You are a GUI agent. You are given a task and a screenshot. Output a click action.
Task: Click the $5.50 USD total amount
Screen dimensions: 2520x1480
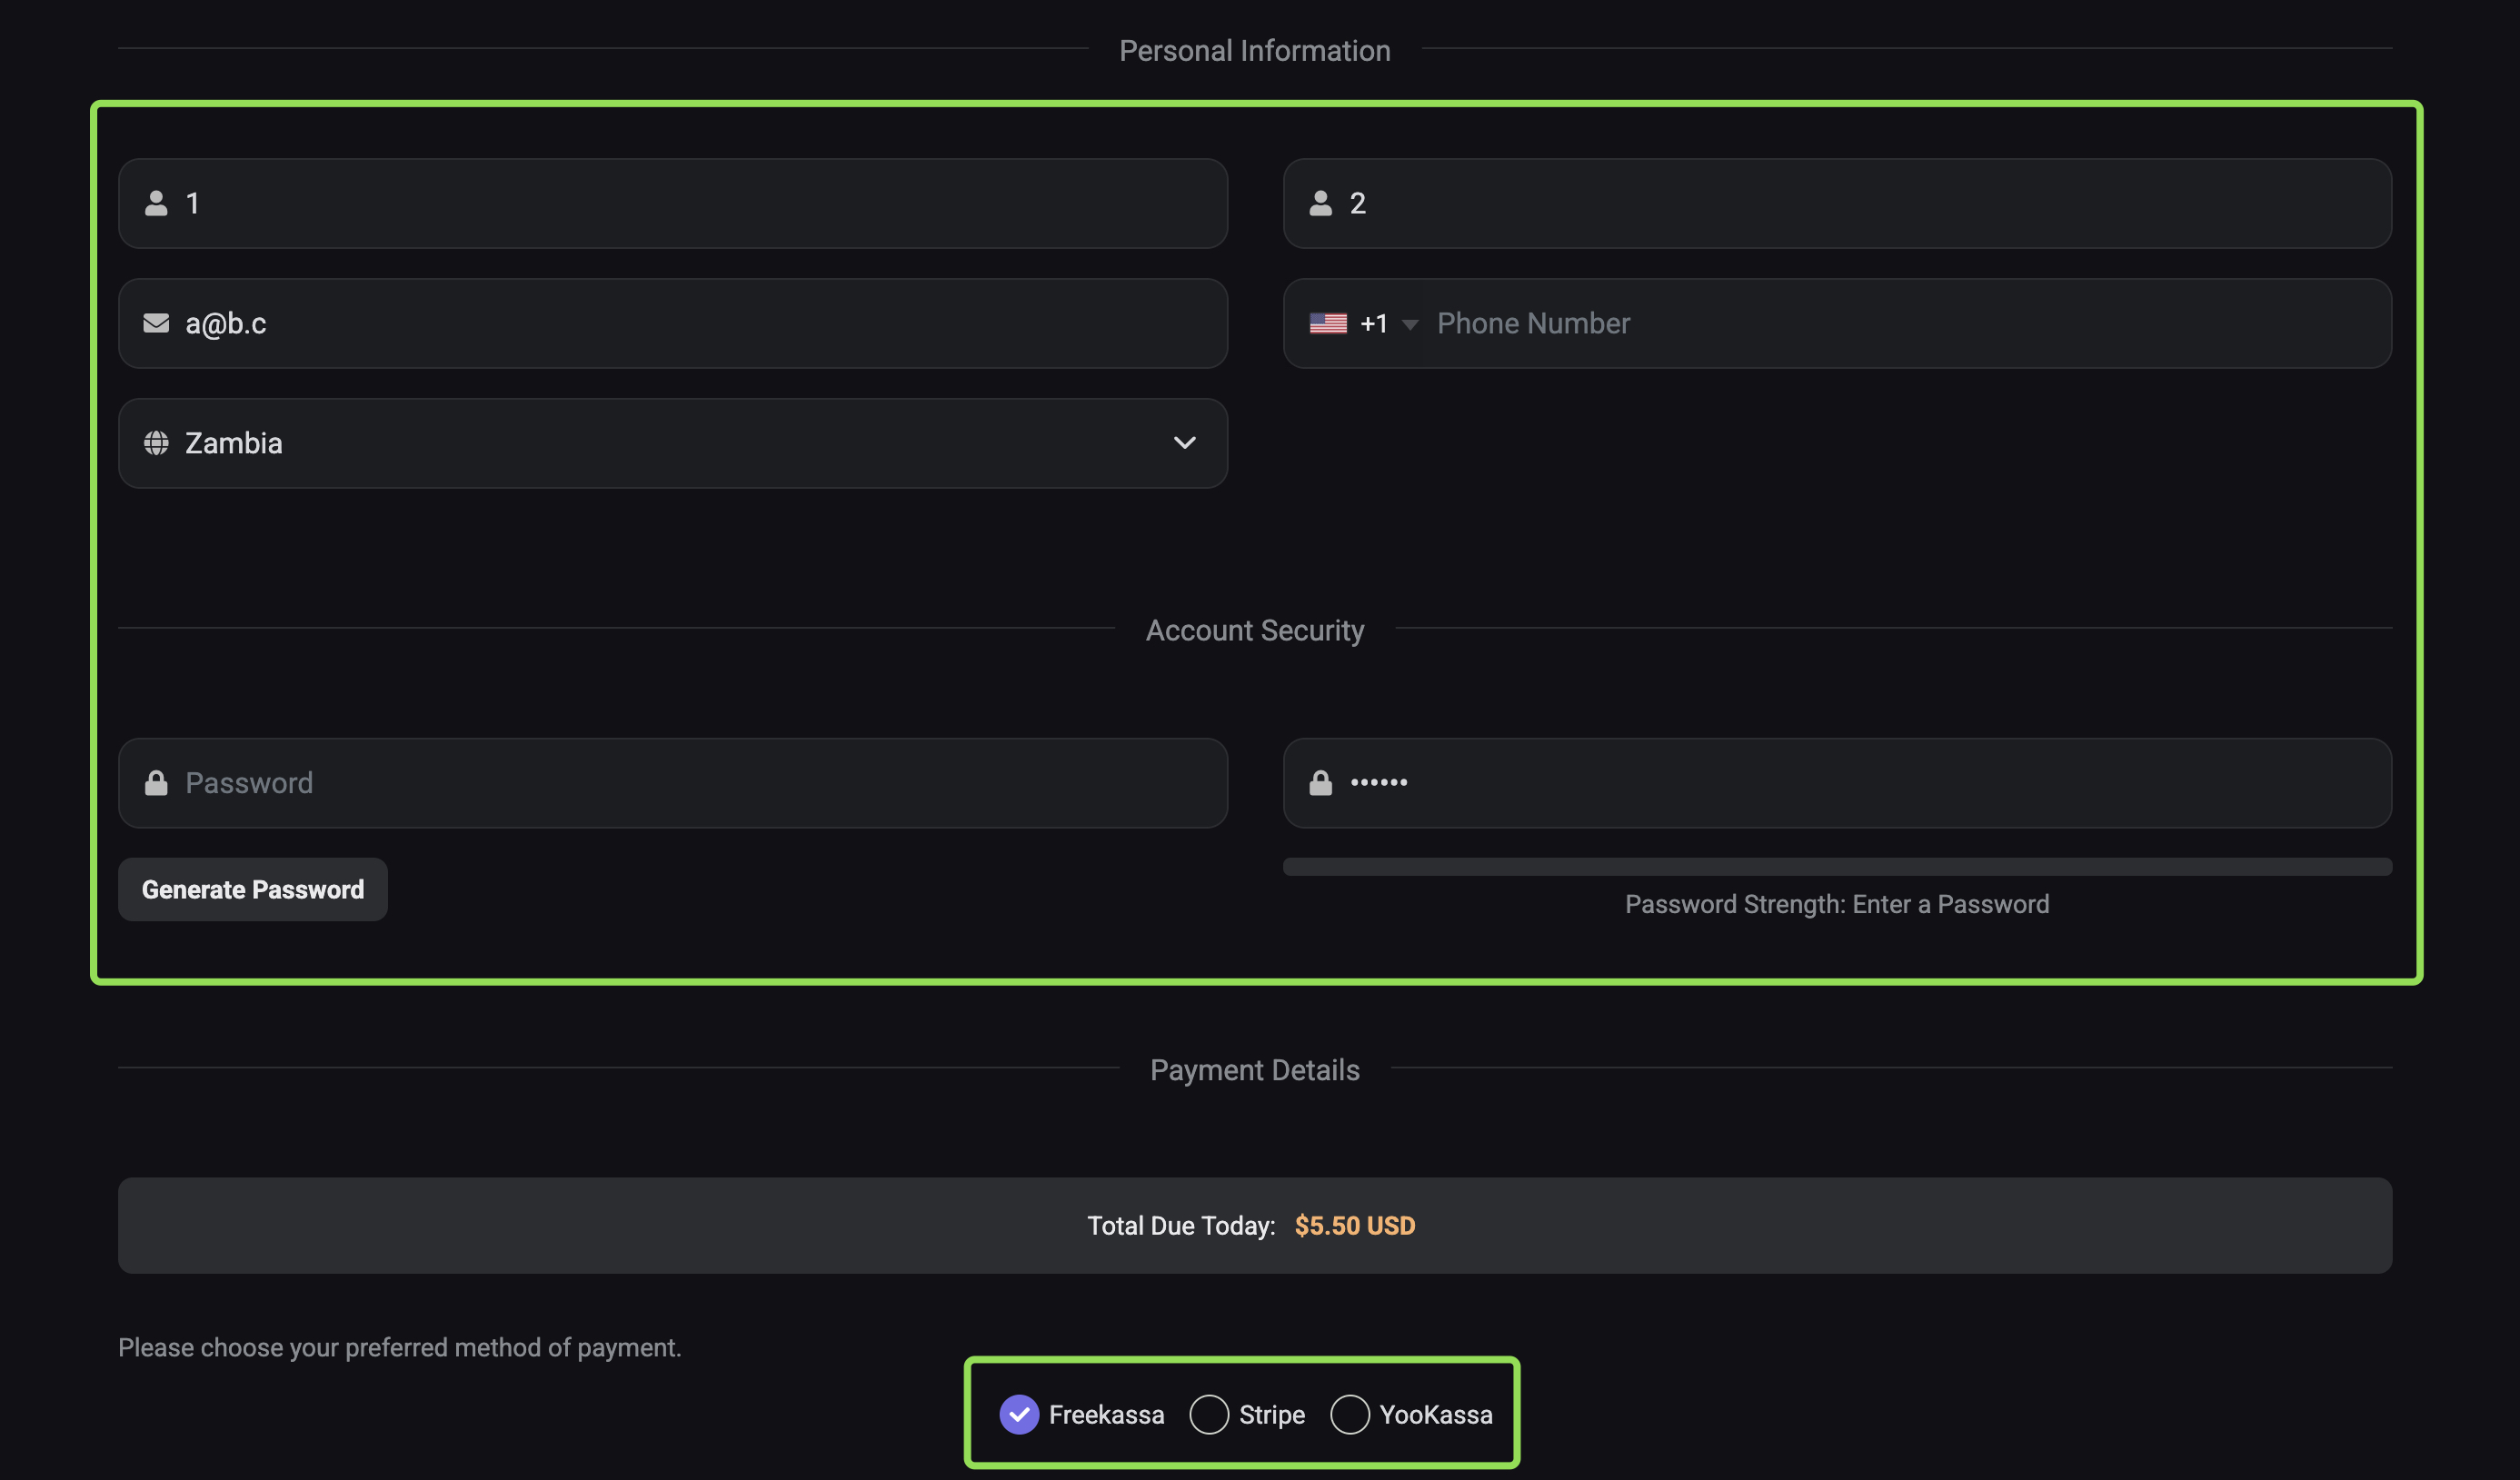[x=1354, y=1226]
